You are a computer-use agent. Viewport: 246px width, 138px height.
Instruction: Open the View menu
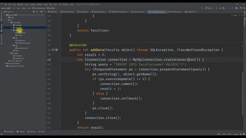[14, 4]
